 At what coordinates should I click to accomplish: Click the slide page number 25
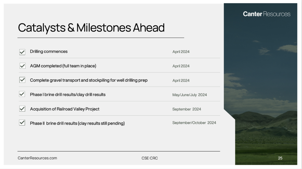click(280, 158)
